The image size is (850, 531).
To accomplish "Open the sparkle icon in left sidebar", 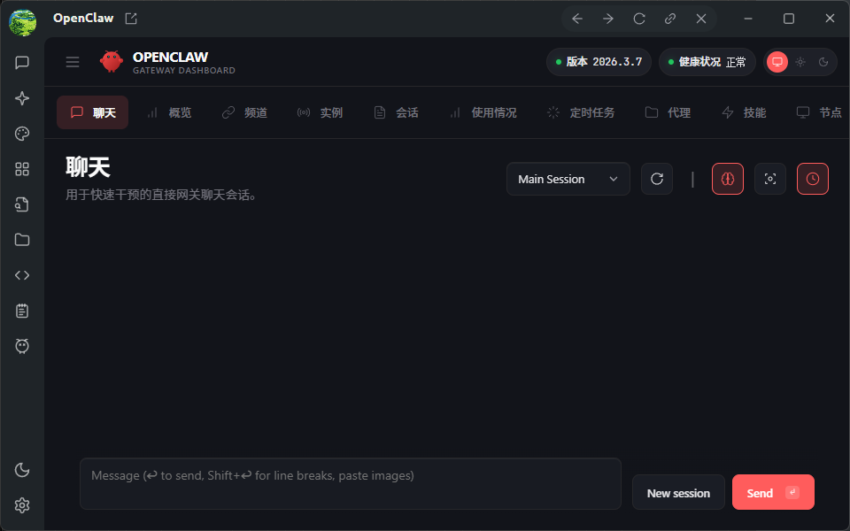I will (x=22, y=98).
